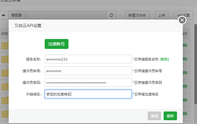Open the API设置 button
The height and width of the screenshot is (124, 197).
183,15
